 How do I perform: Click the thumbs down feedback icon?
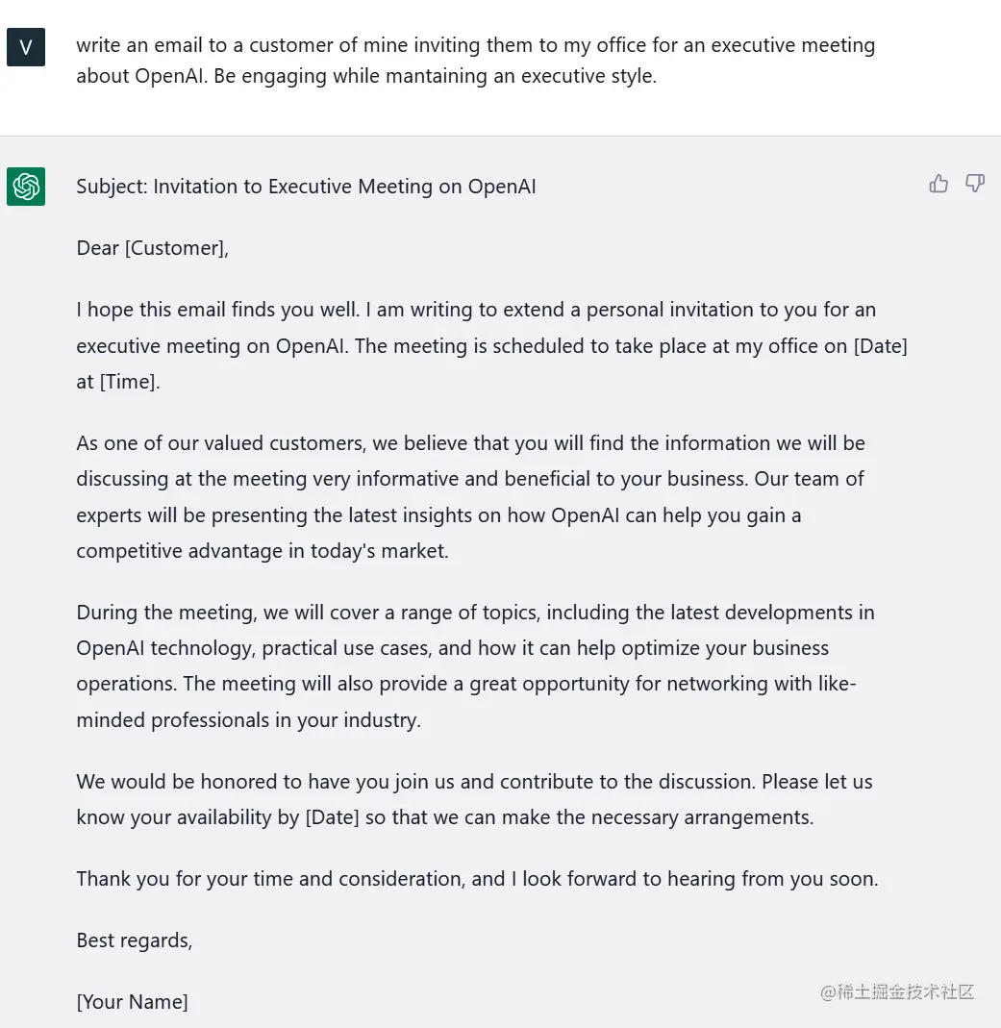pyautogui.click(x=975, y=184)
